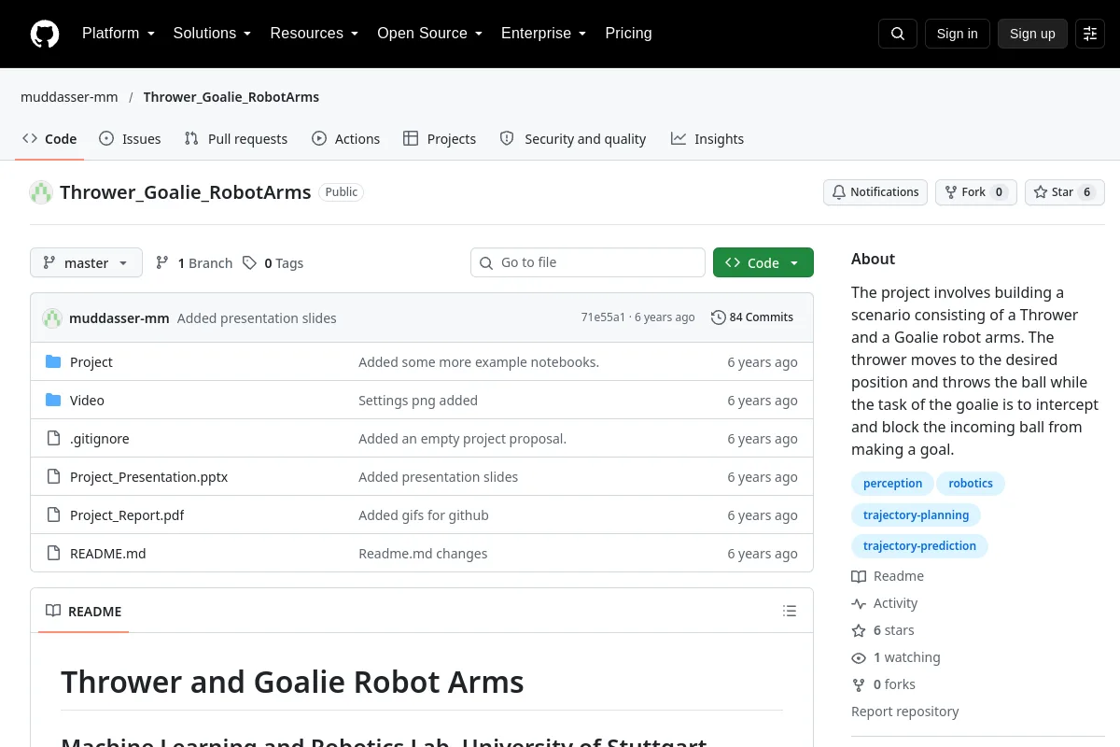Open the Pricing link
Viewport: 1120px width, 747px height.
pyautogui.click(x=628, y=34)
